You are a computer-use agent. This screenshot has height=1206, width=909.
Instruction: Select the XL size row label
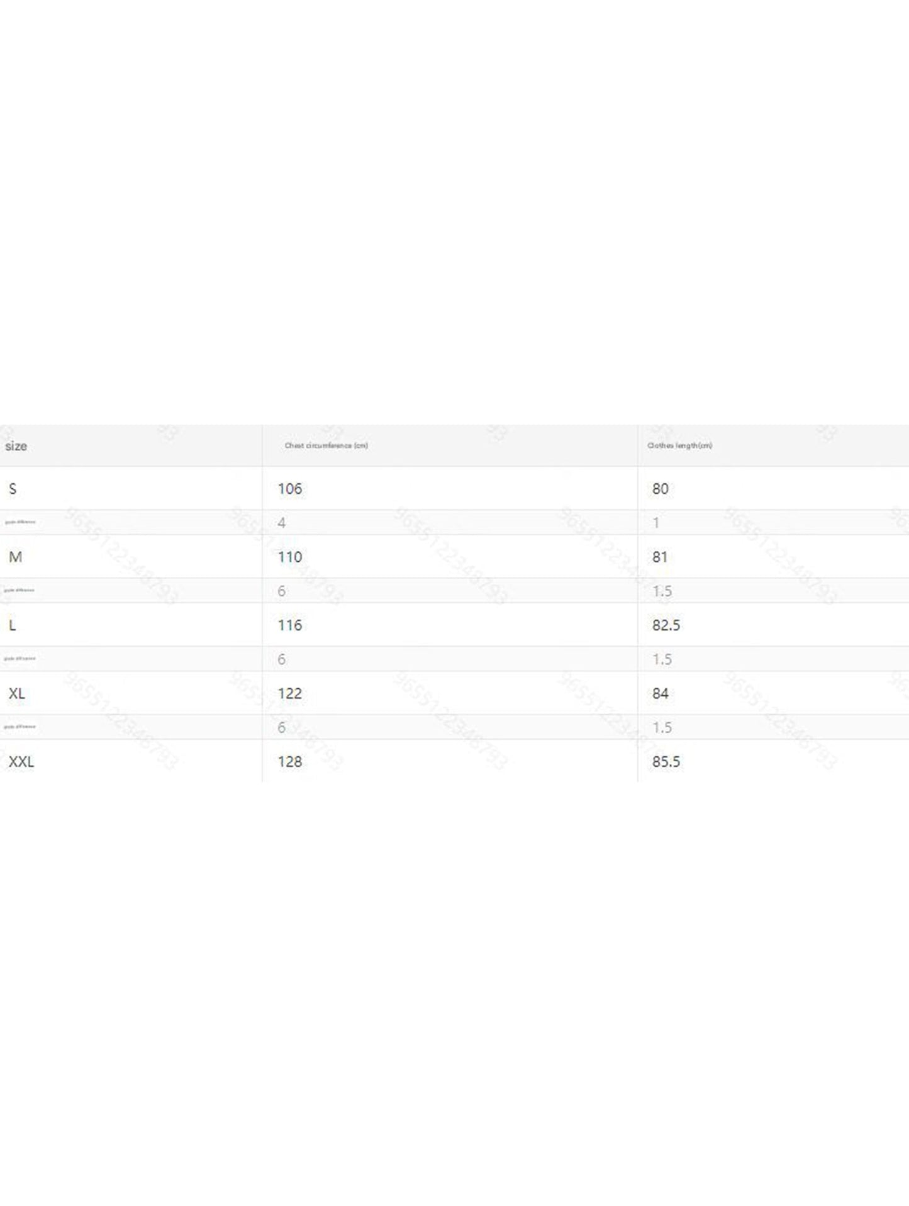point(17,693)
